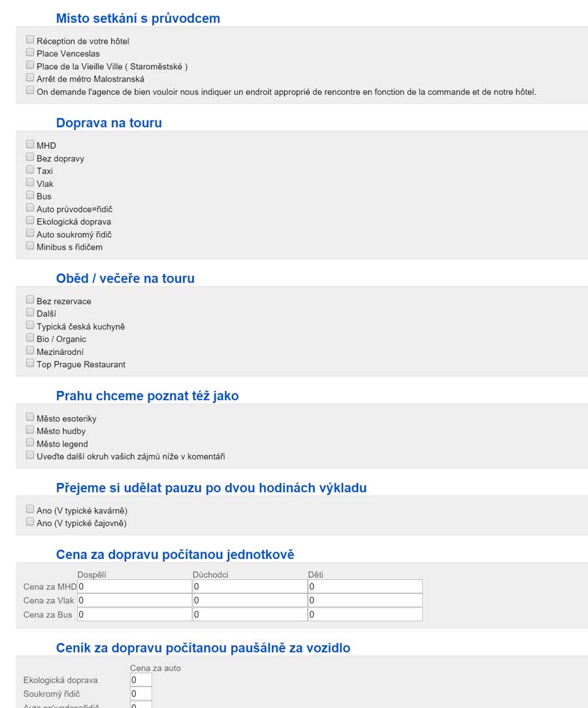This screenshot has width=588, height=708.
Task: Check the Bez dopravy option
Action: (30, 157)
